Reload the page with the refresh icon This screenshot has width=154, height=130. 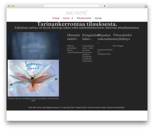pos(100,6)
